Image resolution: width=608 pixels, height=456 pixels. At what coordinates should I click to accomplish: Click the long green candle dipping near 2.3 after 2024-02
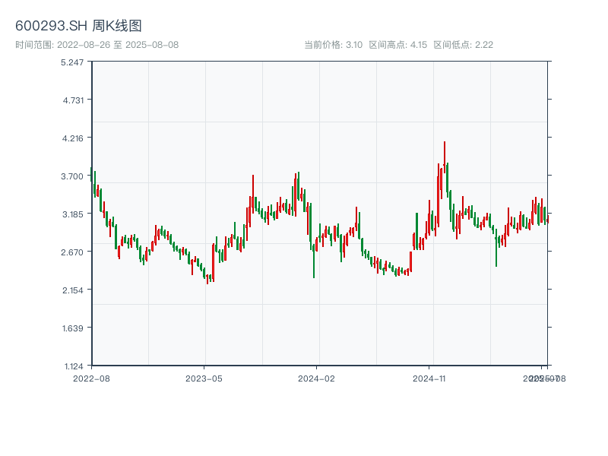pyautogui.click(x=314, y=261)
